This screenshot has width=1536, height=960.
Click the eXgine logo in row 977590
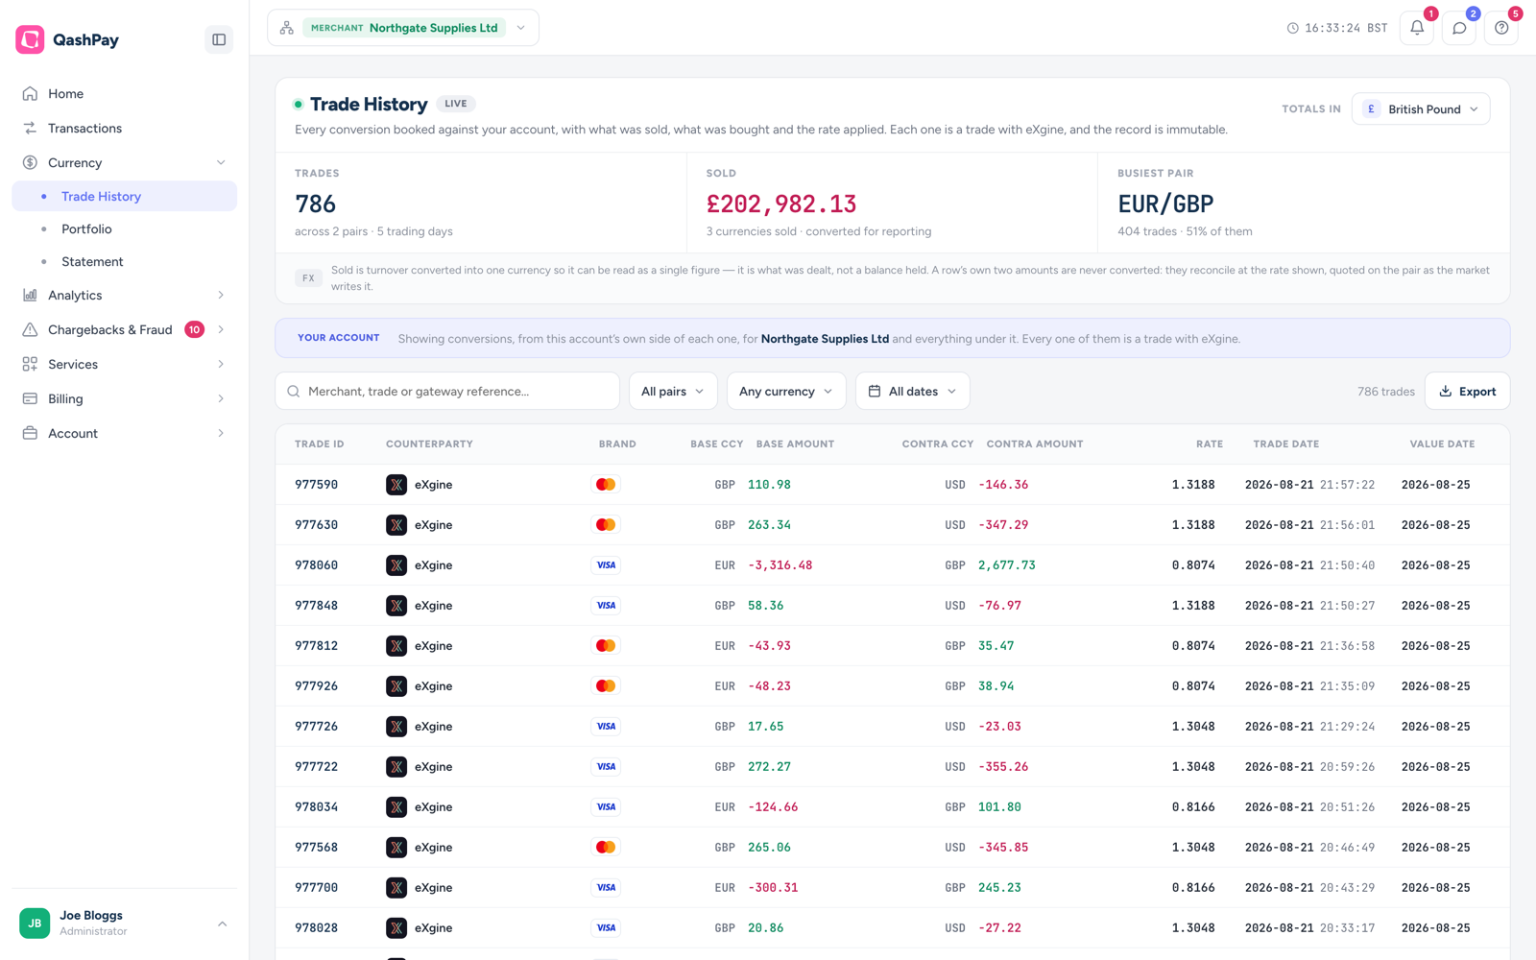(x=396, y=485)
